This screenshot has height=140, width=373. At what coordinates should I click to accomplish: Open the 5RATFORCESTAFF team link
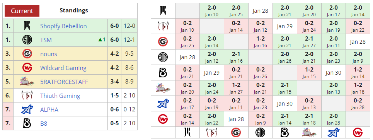click(64, 82)
